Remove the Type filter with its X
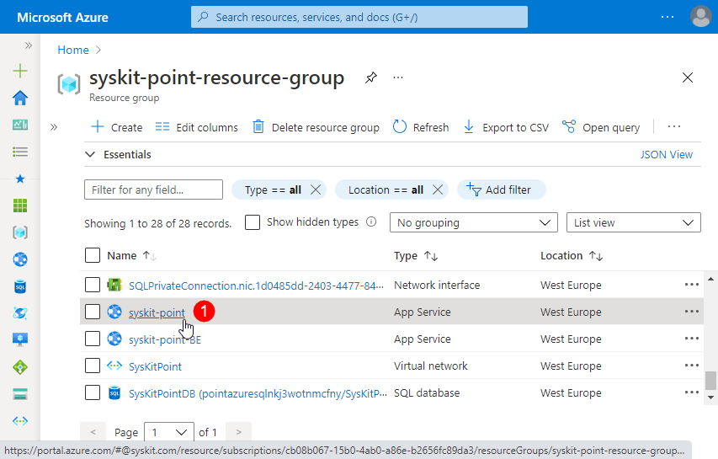The height and width of the screenshot is (459, 718). (316, 189)
